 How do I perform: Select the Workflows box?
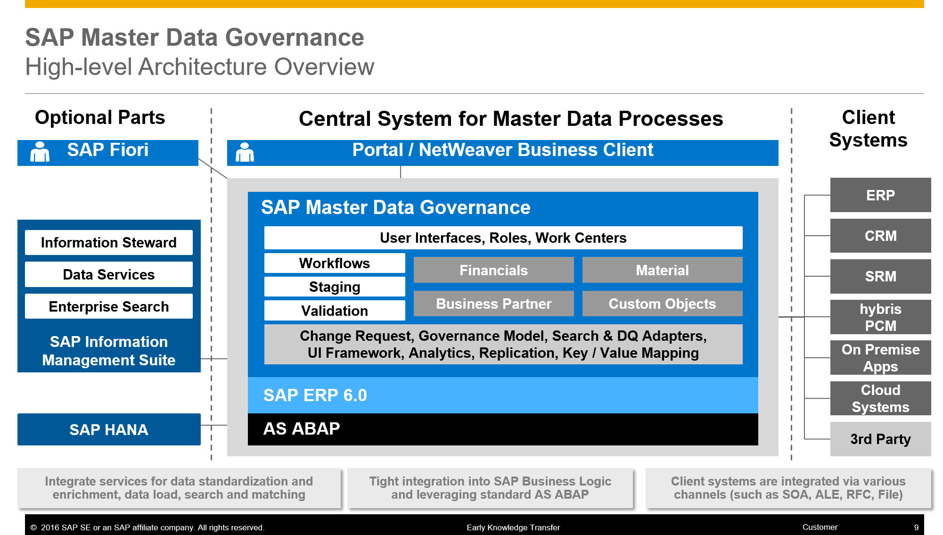[335, 263]
